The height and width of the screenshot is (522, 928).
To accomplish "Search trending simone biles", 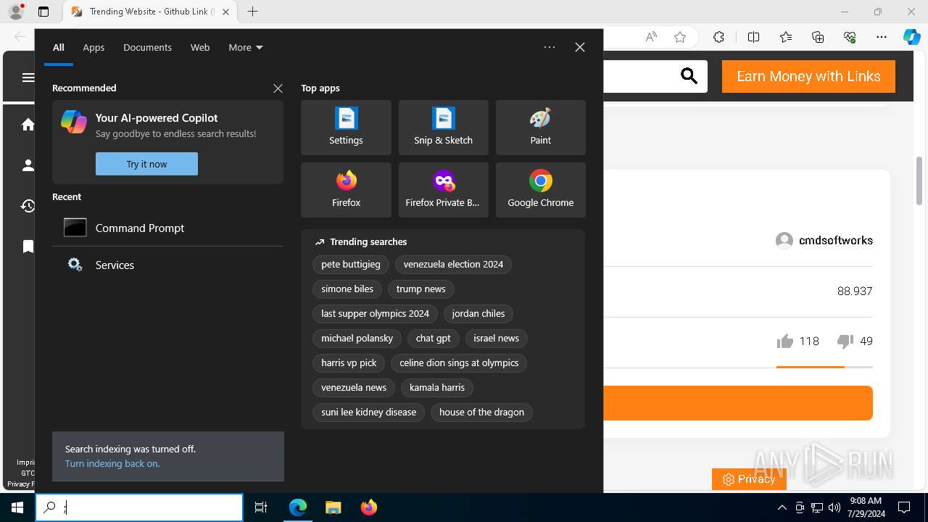I will 347,289.
